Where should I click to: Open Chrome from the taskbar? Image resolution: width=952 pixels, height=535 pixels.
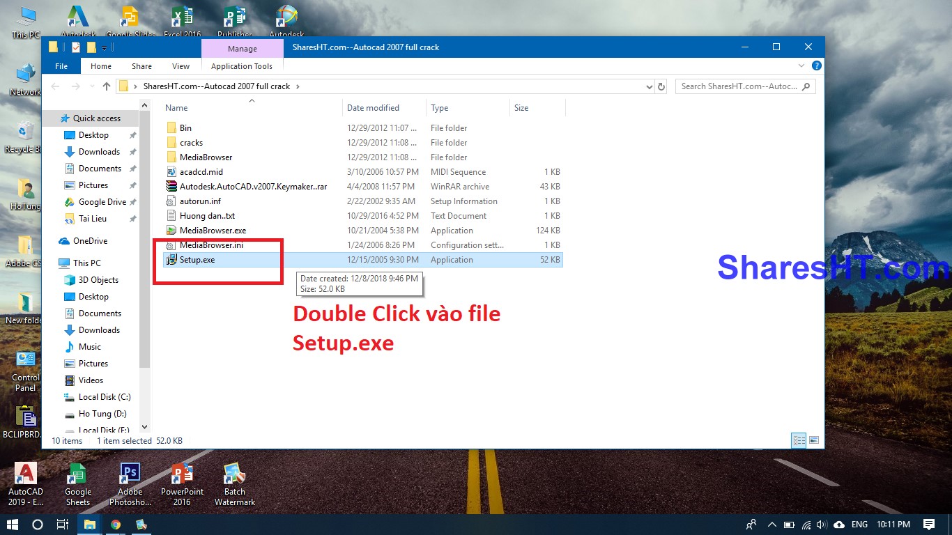pos(116,525)
